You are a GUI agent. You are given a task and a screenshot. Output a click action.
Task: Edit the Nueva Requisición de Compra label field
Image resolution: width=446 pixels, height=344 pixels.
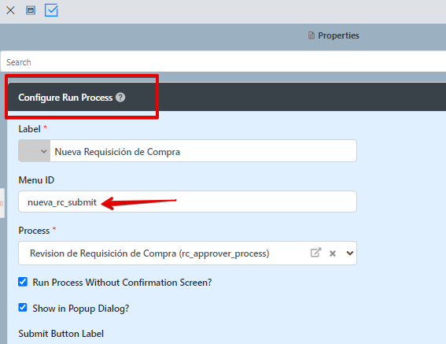203,151
